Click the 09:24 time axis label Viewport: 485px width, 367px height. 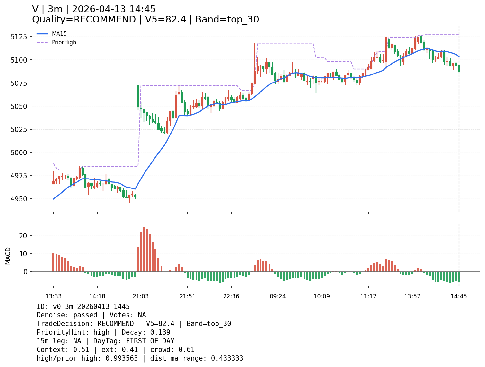tap(278, 296)
